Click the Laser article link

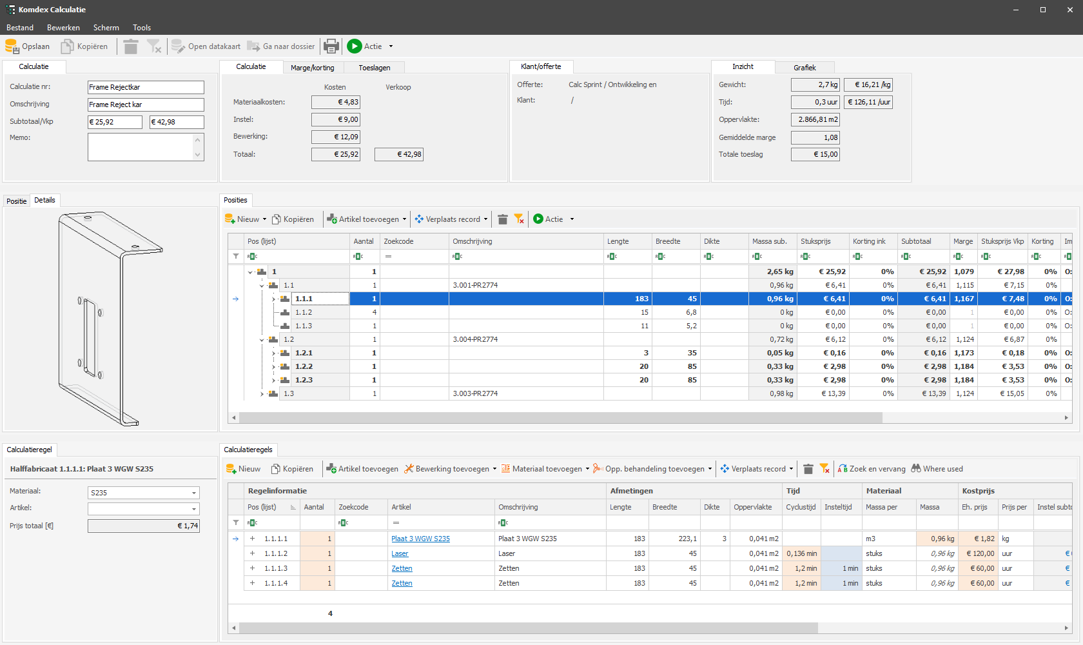pyautogui.click(x=400, y=553)
